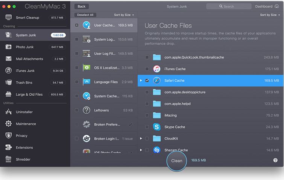Check the com.apple.QuickLook.thumbnailcache checkbox

coord(147,57)
